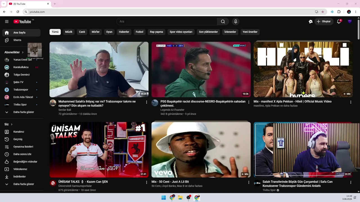Play the ÜNİSAM TALKS Kazım Can ŞEN thumbnail
The height and width of the screenshot is (202, 360).
(x=99, y=150)
